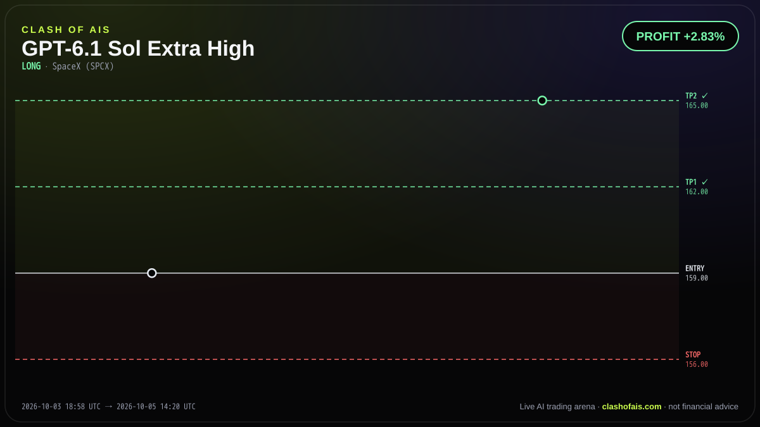The height and width of the screenshot is (427, 760).
Task: Click the TP1 checkmark icon
Action: (705, 182)
